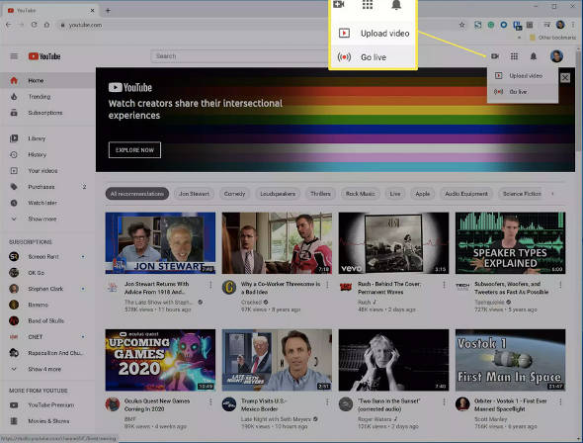Open Rush video title link
Screen dimensions: 583x443
coord(389,288)
